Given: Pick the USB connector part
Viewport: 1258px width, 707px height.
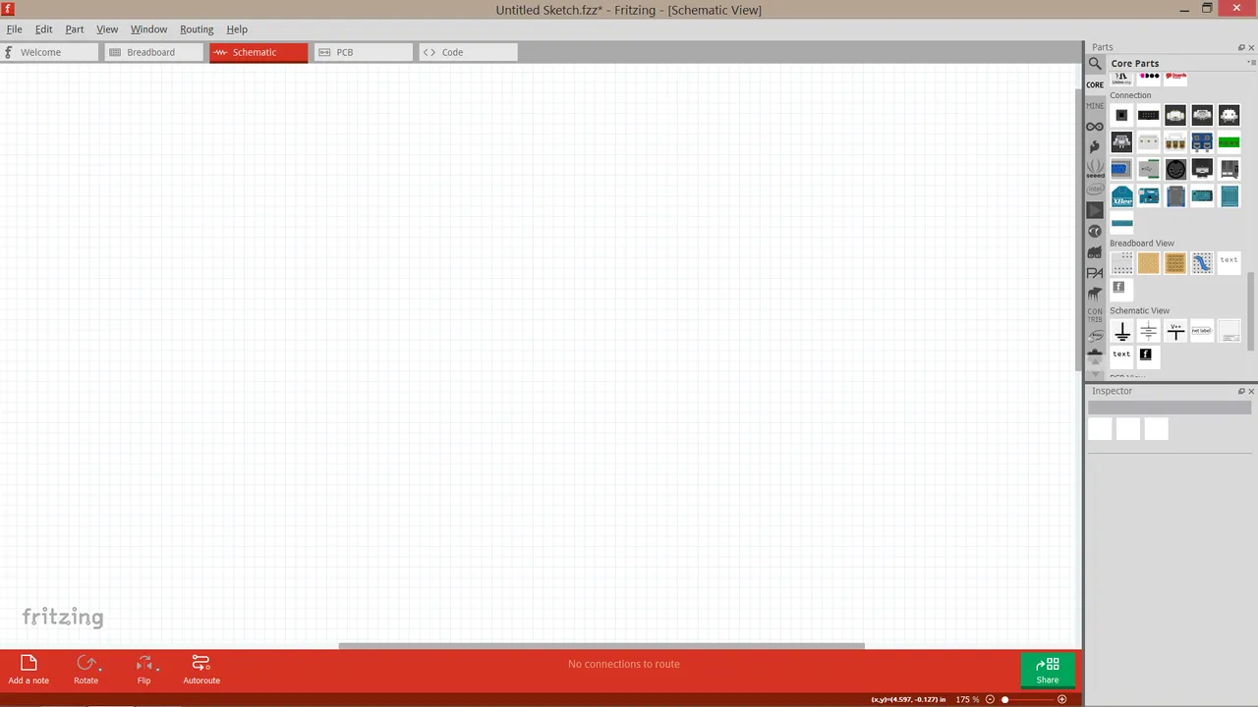Looking at the screenshot, I should coord(1148,170).
